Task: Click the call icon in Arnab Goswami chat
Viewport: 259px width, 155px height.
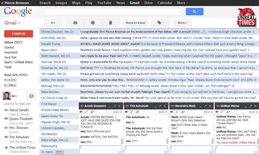Action: tap(87, 112)
